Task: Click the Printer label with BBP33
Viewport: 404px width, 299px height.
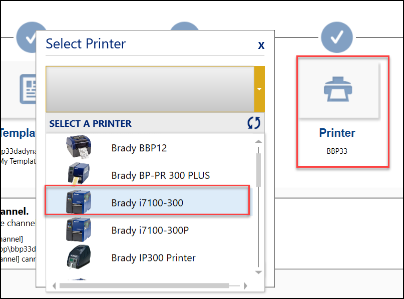Action: click(x=337, y=133)
